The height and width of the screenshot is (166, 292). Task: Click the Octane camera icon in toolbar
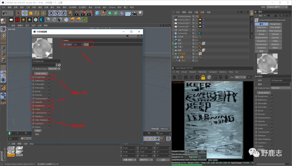click(x=17, y=20)
